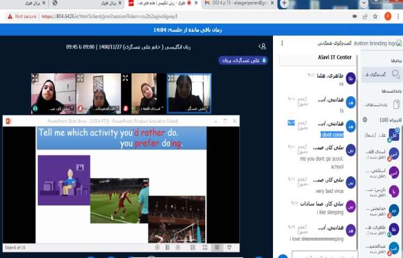Toggle the user list panel icon beside session title
The image size is (403, 258).
click(262, 47)
